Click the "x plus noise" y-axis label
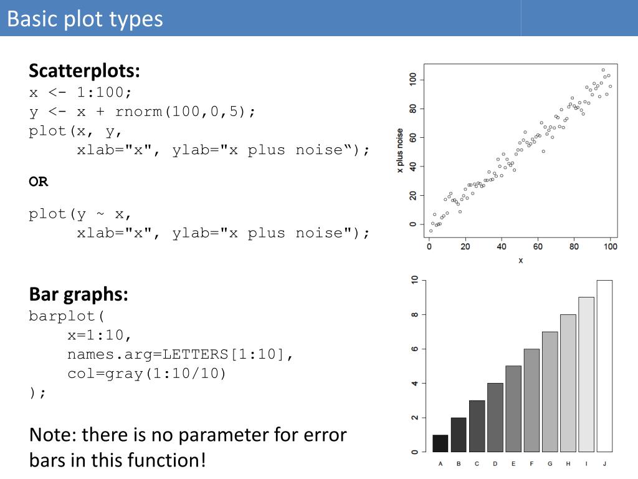The image size is (638, 479). point(400,150)
